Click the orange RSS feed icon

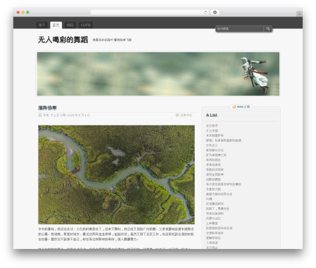click(x=234, y=107)
